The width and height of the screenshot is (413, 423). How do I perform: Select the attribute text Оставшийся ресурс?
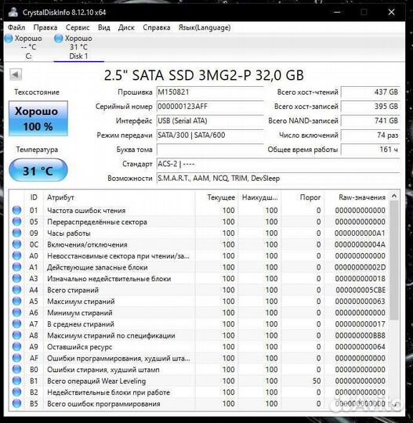tap(80, 347)
